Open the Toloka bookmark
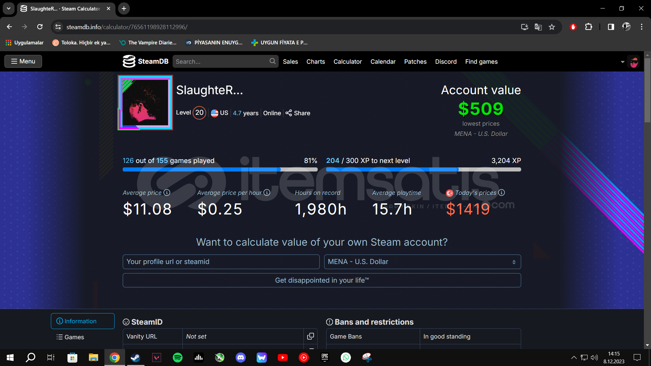651x366 pixels. tap(81, 42)
